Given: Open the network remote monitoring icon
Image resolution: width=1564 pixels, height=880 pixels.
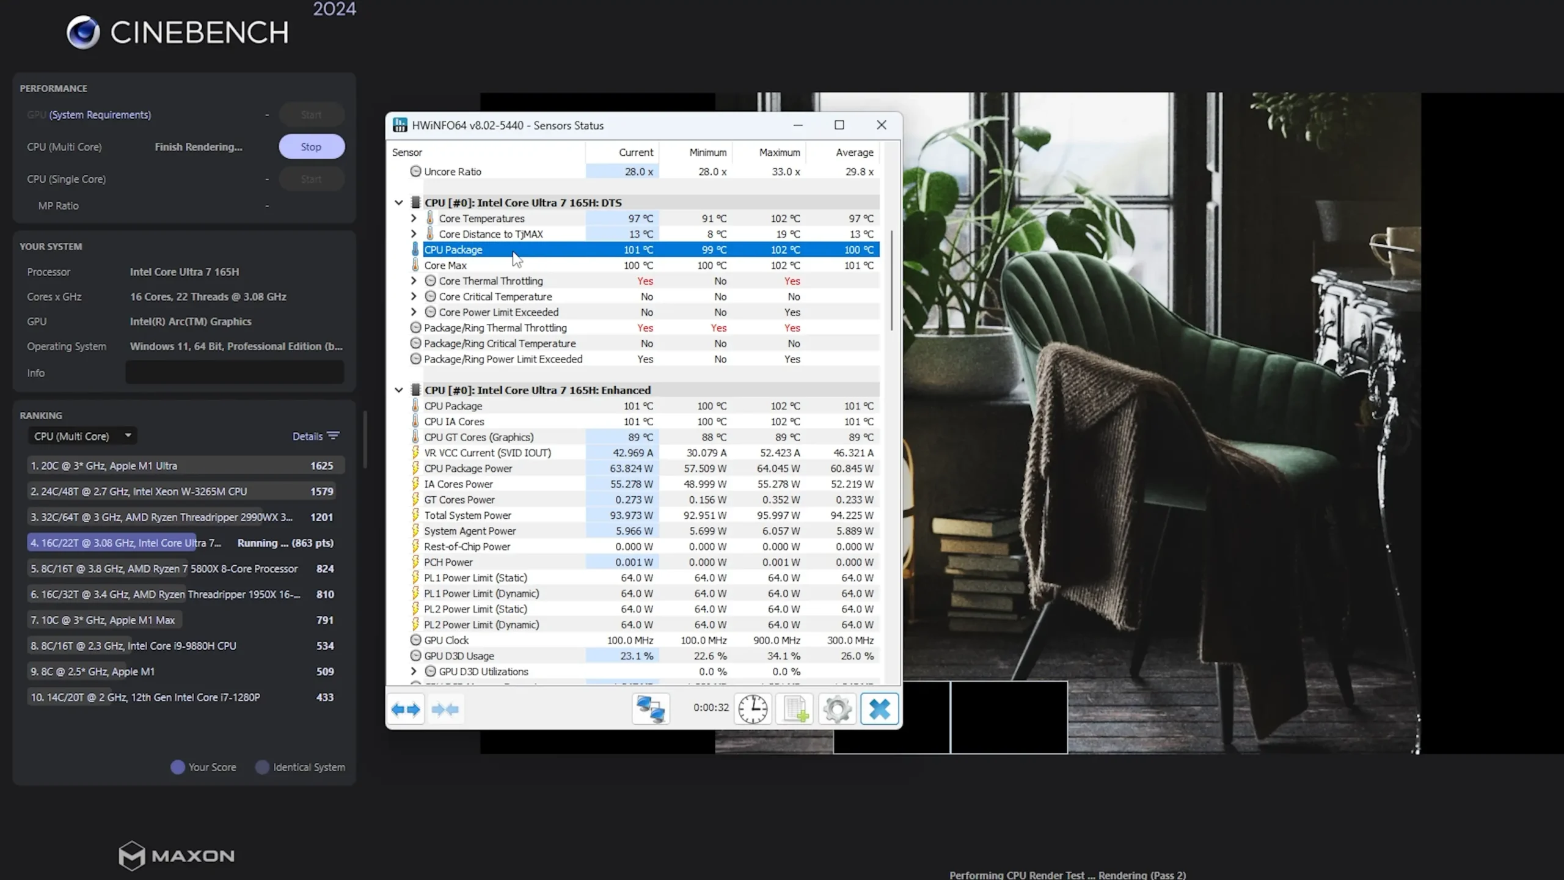Looking at the screenshot, I should click(x=651, y=709).
